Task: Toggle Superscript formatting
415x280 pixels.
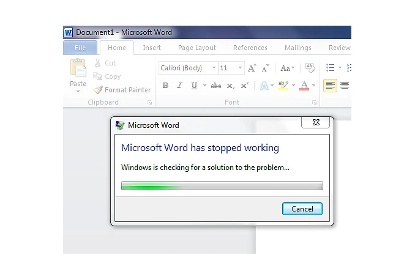Action: [x=245, y=86]
